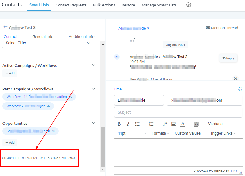Open the settings gear icon
Image resolution: width=245 pixels, height=176 pixels.
pos(189,5)
